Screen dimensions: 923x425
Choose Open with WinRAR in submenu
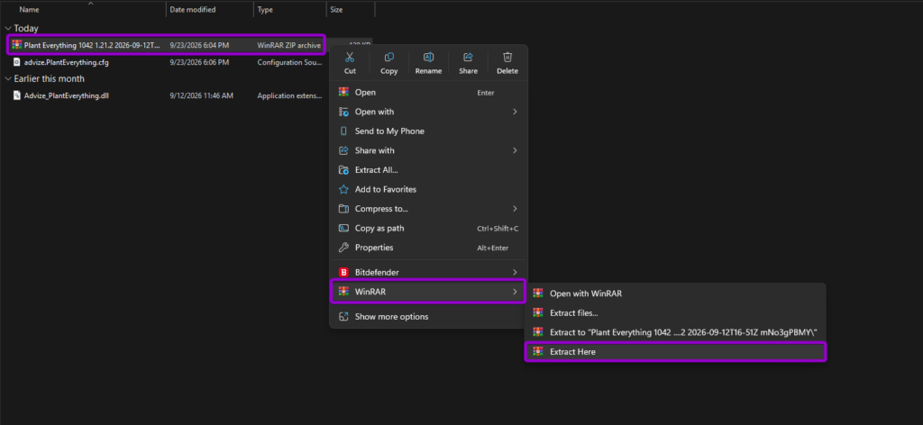[676, 293]
